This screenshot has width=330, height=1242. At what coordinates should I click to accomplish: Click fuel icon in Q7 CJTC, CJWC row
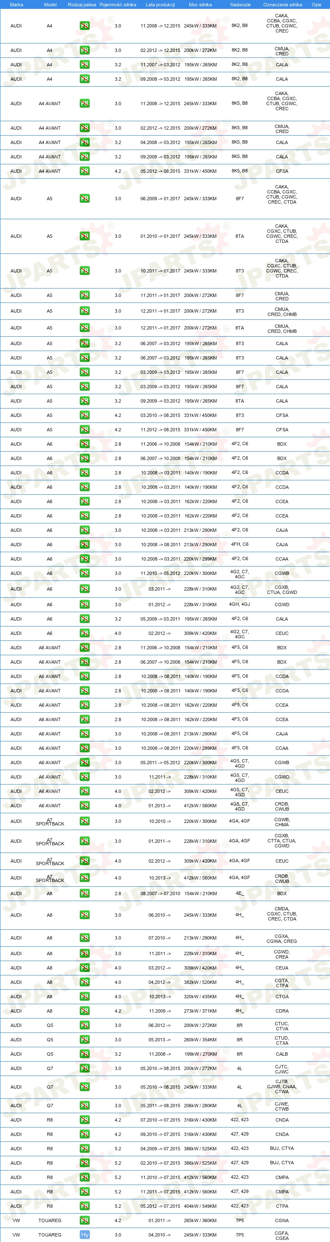[85, 1068]
